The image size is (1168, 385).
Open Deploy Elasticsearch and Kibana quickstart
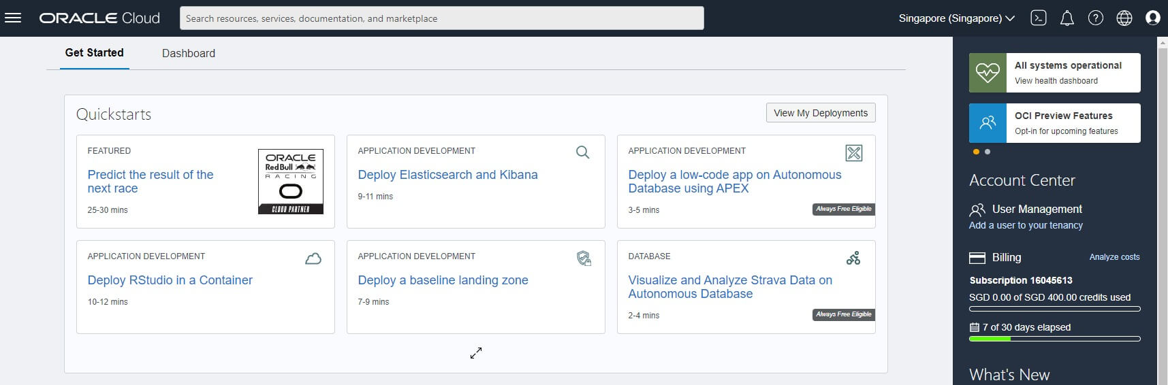point(447,175)
